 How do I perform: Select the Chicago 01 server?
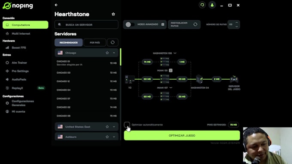click(87, 63)
